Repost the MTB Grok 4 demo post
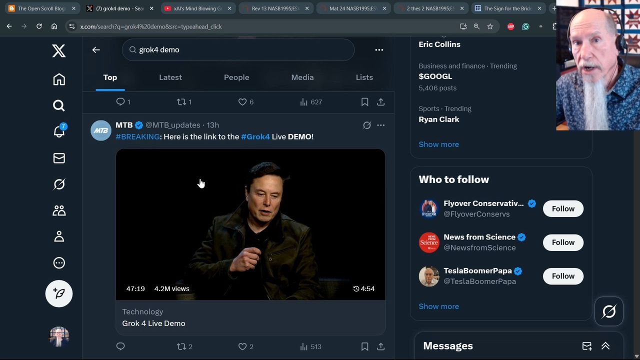Image resolution: width=640 pixels, height=360 pixels. click(x=181, y=346)
